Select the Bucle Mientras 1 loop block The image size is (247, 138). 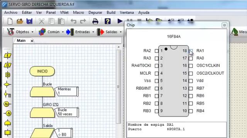point(42,92)
